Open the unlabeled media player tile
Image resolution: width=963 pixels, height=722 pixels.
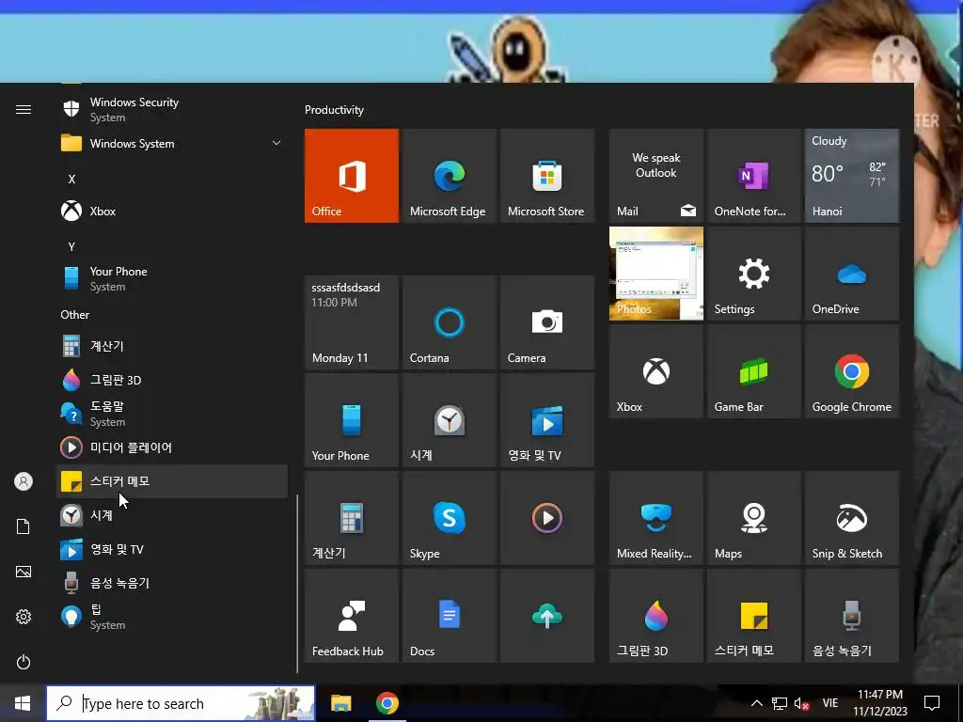[x=547, y=518]
